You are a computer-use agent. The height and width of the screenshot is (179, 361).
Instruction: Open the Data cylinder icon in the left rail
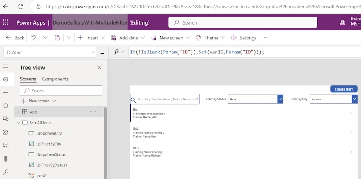(6, 106)
